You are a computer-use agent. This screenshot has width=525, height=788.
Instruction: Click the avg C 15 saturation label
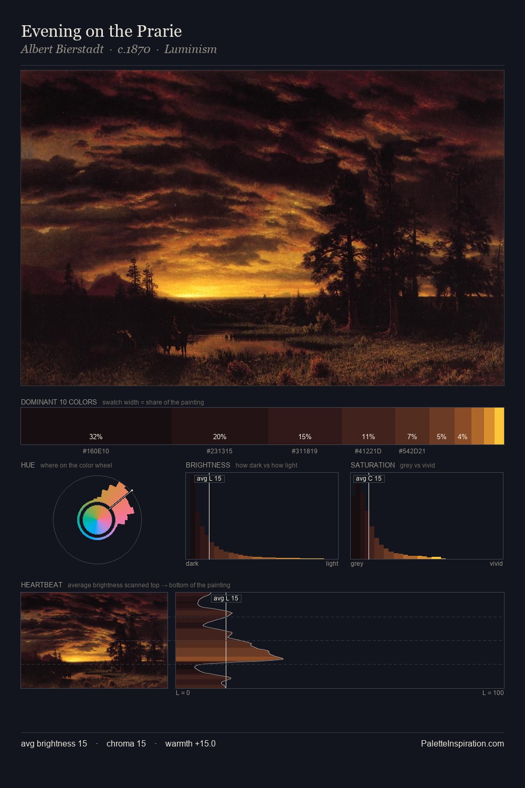tap(369, 479)
